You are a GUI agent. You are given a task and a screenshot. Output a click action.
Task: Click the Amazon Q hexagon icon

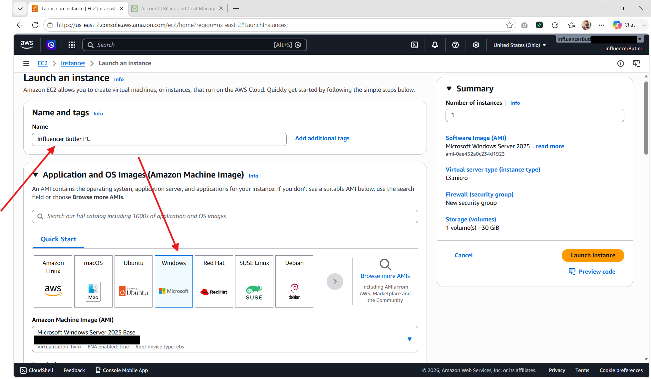[x=51, y=45]
